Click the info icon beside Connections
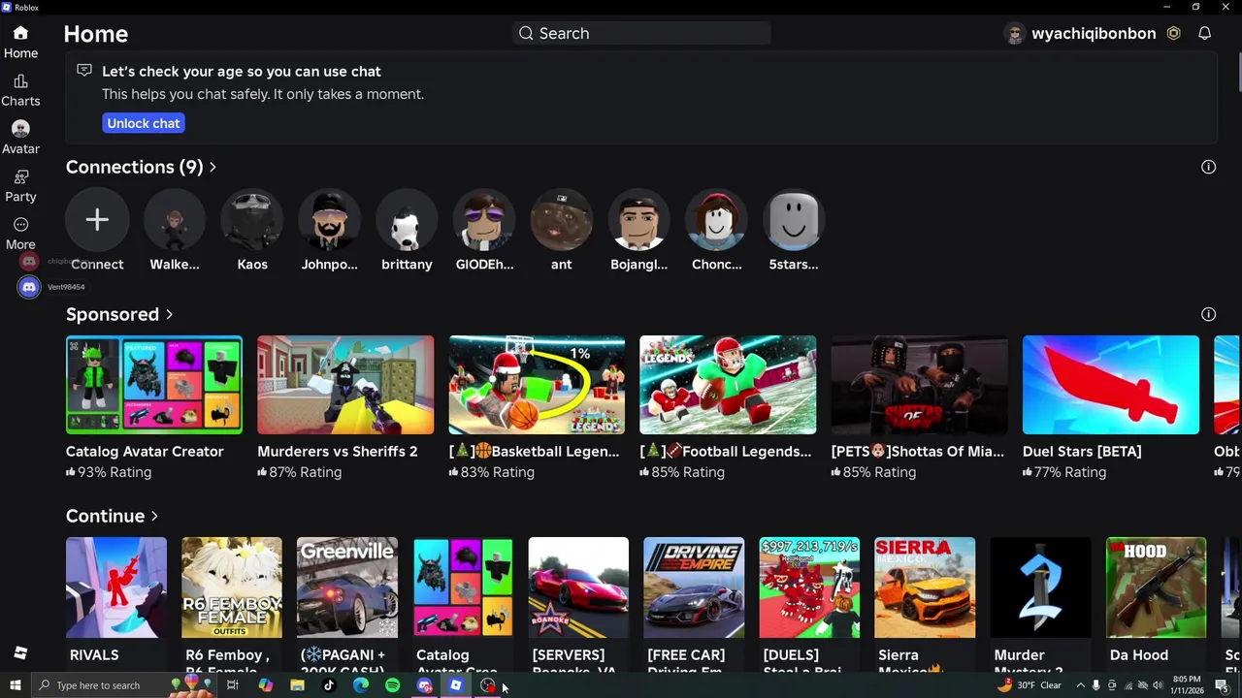This screenshot has height=698, width=1242. 1208,167
